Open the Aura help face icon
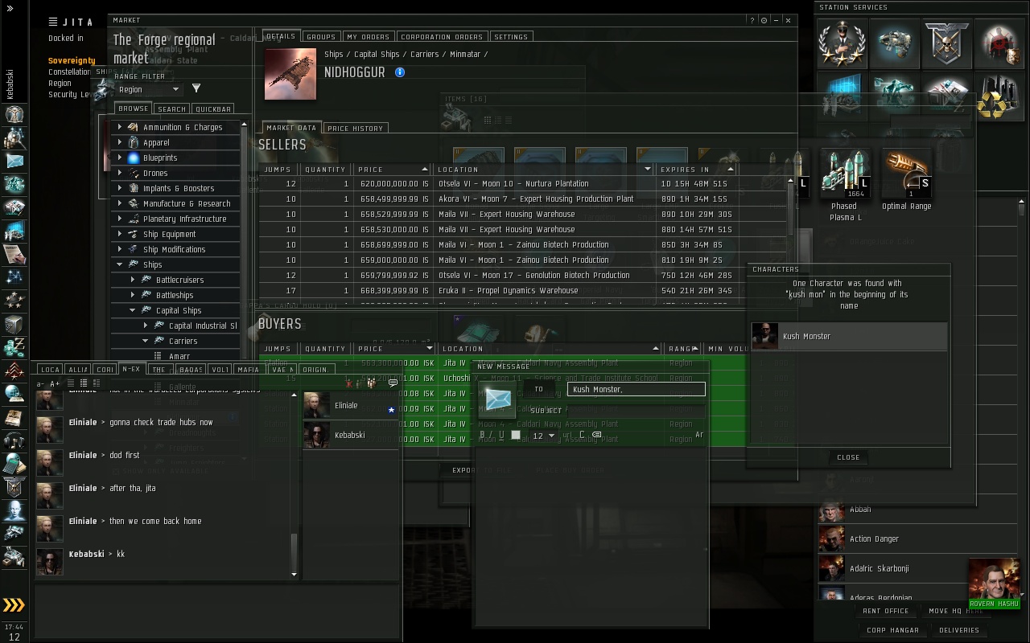 point(14,510)
